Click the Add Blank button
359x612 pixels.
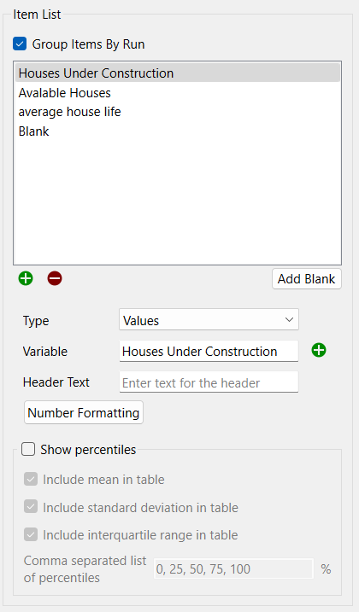click(x=307, y=279)
